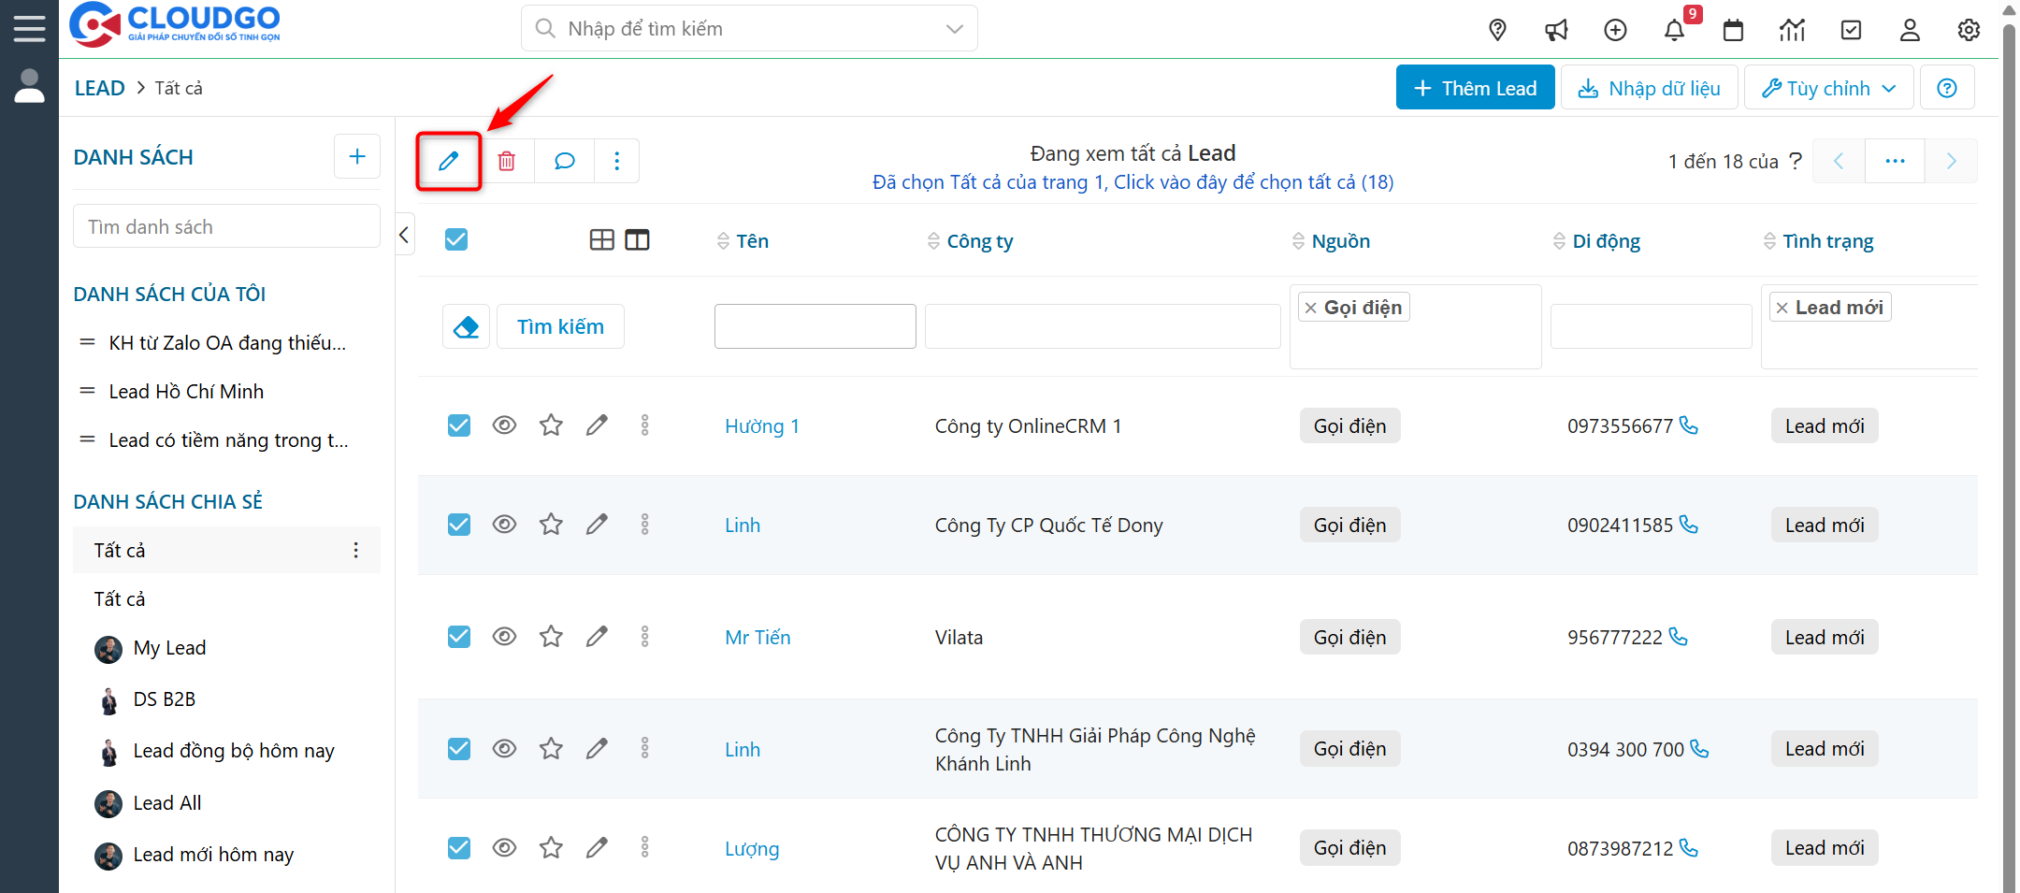This screenshot has width=2020, height=893.
Task: Uncheck the checkbox for Mr Tiến row
Action: 459,637
